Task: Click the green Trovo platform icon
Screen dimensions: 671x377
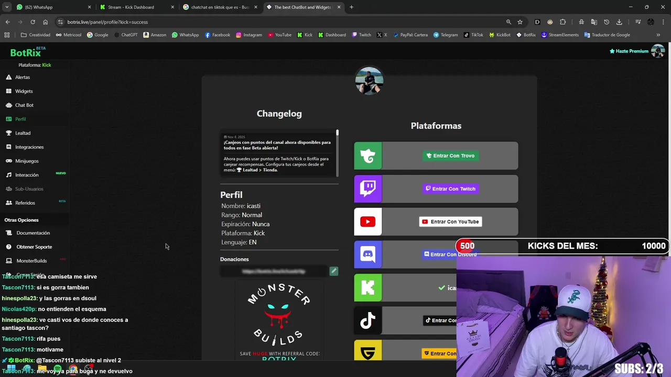Action: [368, 156]
